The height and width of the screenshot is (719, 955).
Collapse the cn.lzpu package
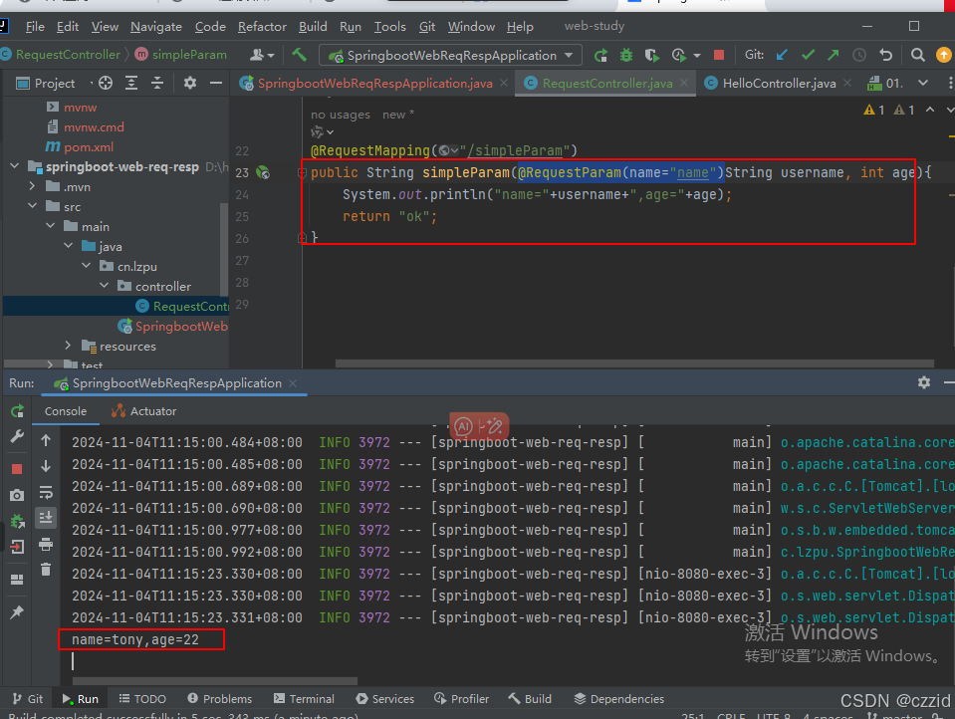tap(86, 266)
